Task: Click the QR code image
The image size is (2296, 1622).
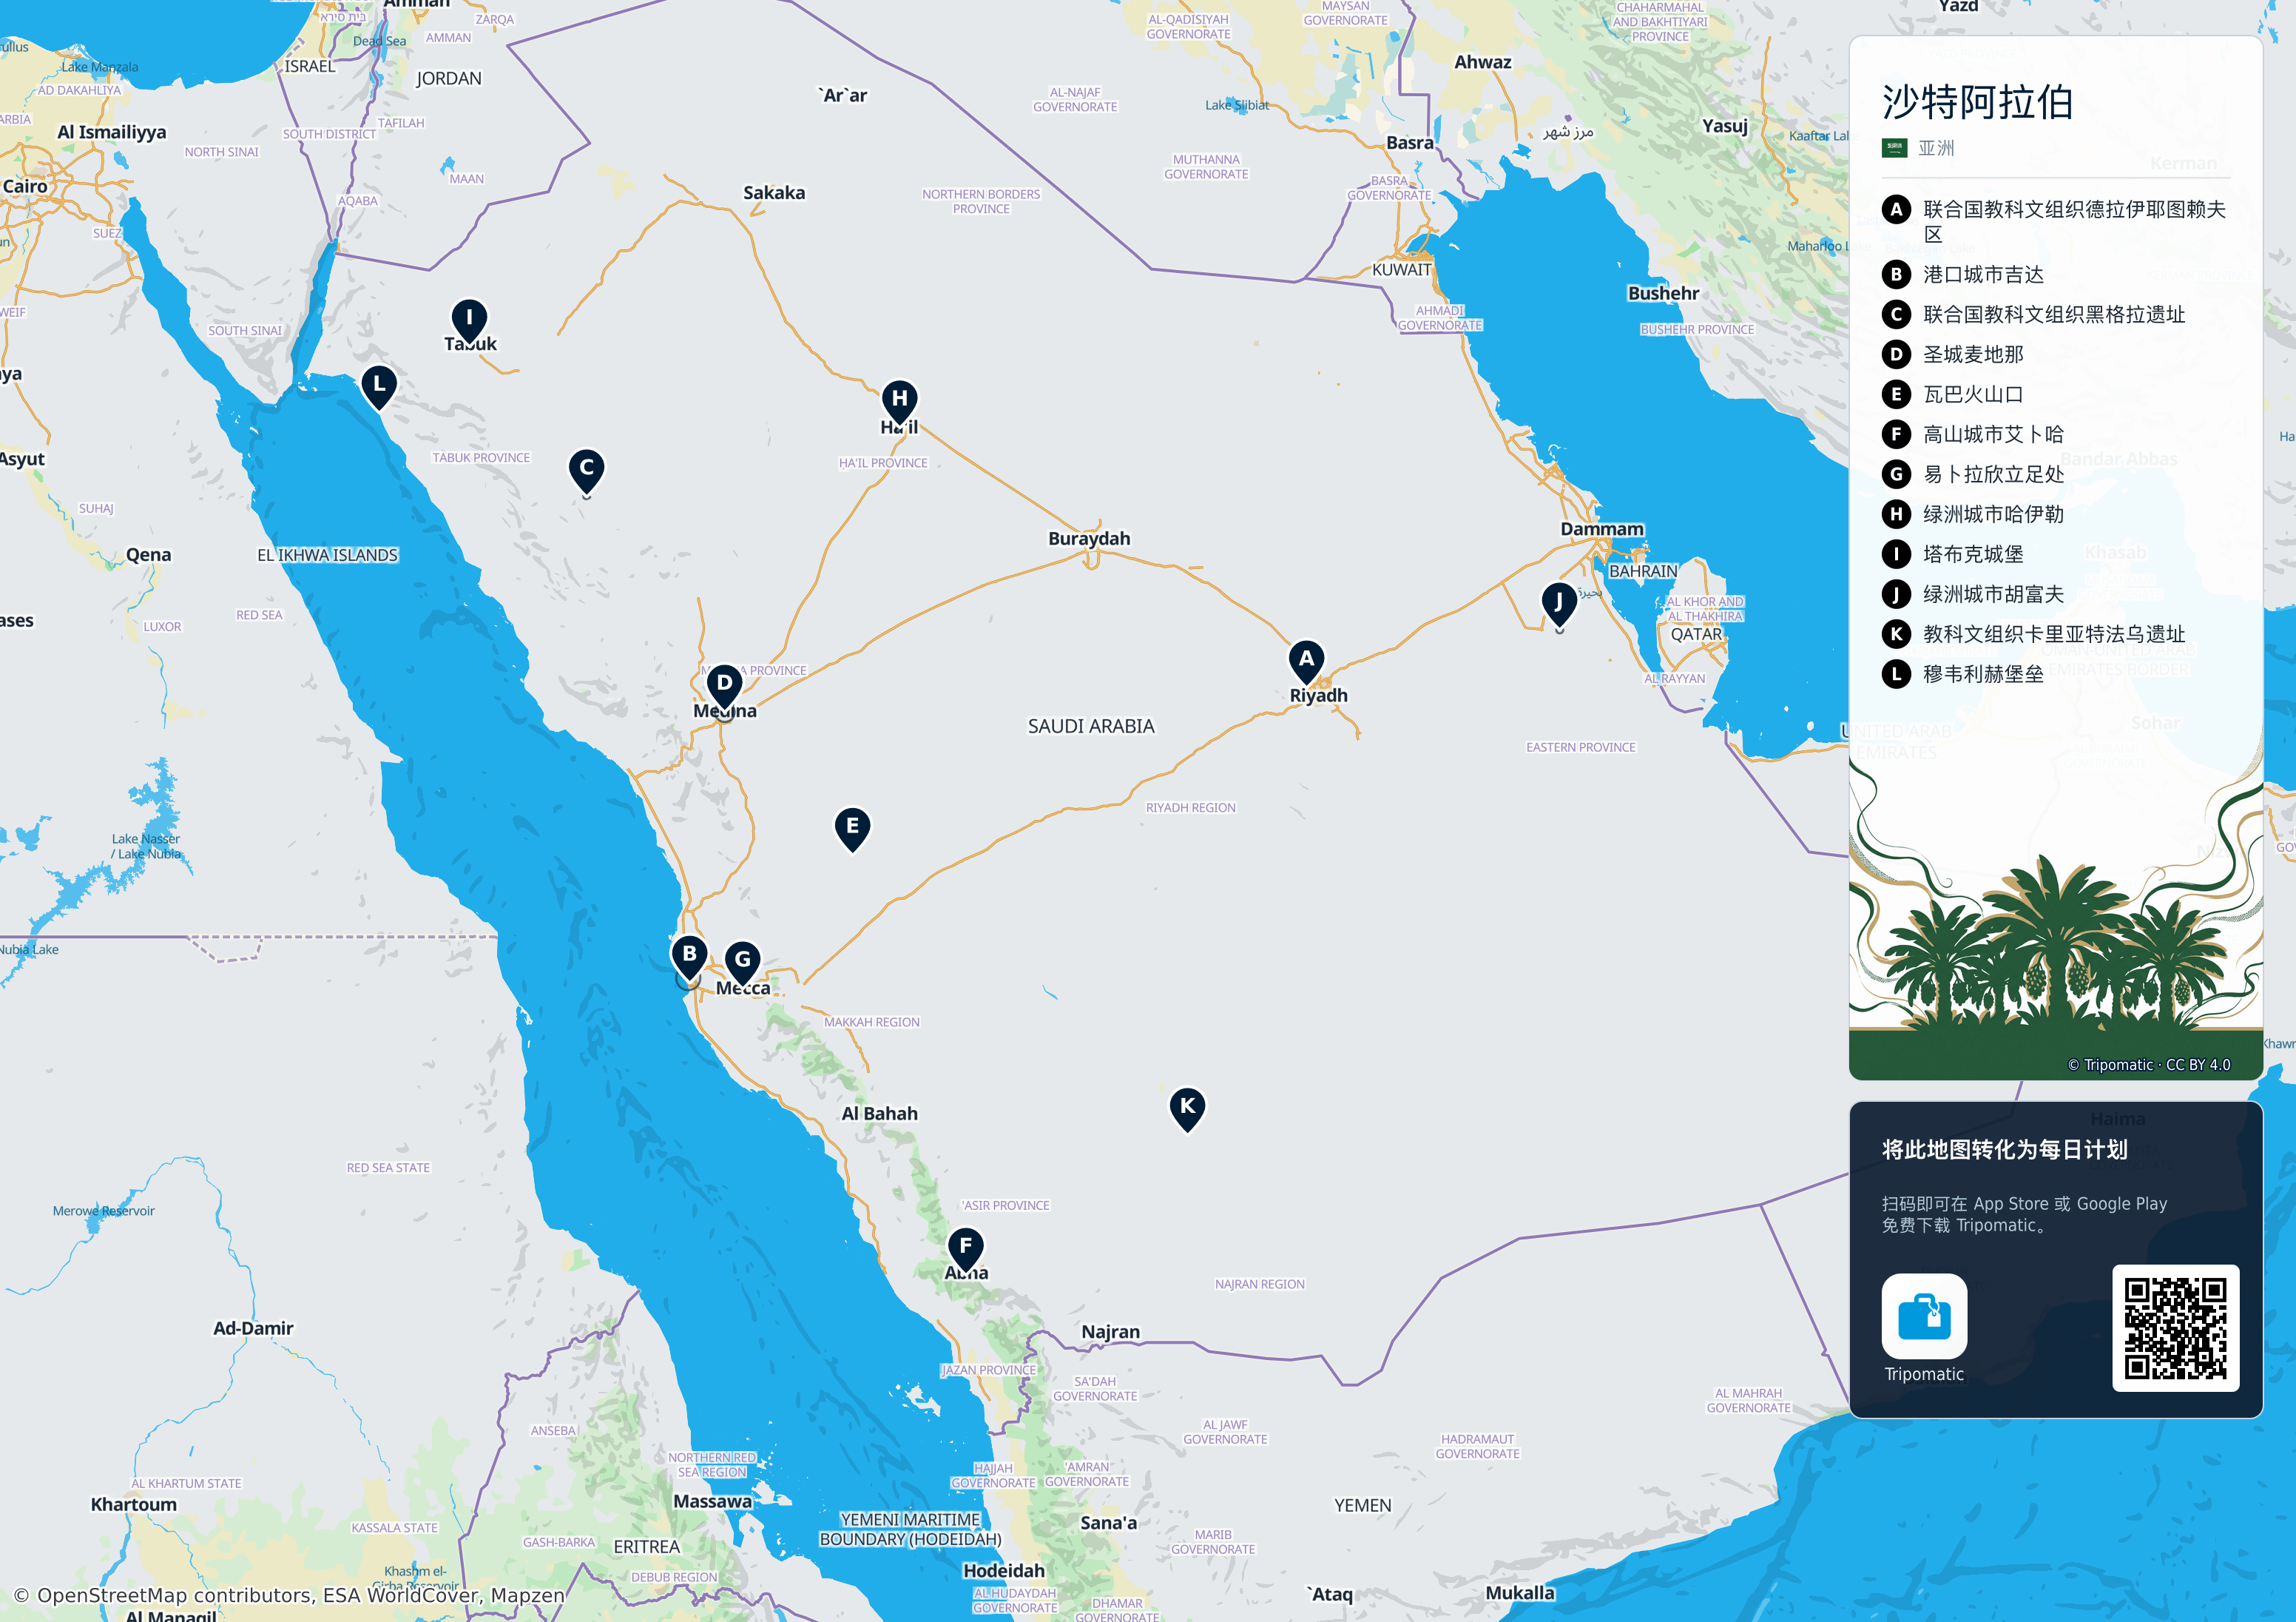Action: click(2176, 1327)
